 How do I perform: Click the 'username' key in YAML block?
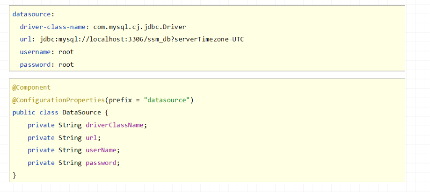[36, 52]
